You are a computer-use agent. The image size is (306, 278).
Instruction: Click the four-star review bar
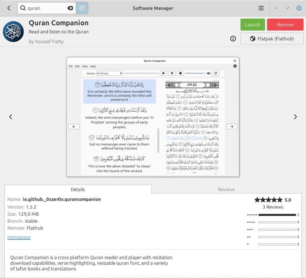277,222
